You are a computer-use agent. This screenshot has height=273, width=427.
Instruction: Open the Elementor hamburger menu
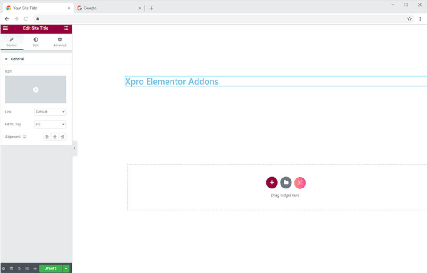pyautogui.click(x=5, y=28)
